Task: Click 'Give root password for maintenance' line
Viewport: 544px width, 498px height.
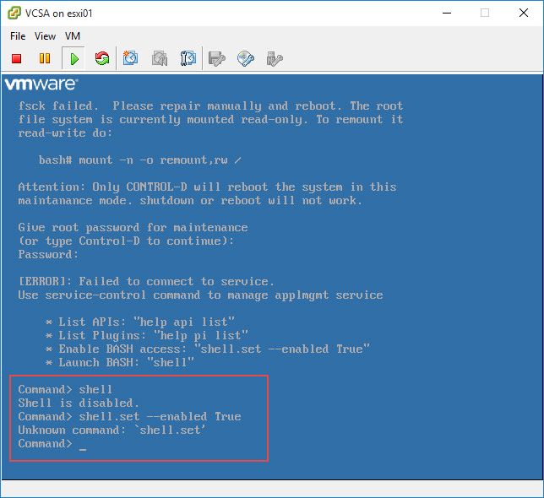Action: coord(133,227)
